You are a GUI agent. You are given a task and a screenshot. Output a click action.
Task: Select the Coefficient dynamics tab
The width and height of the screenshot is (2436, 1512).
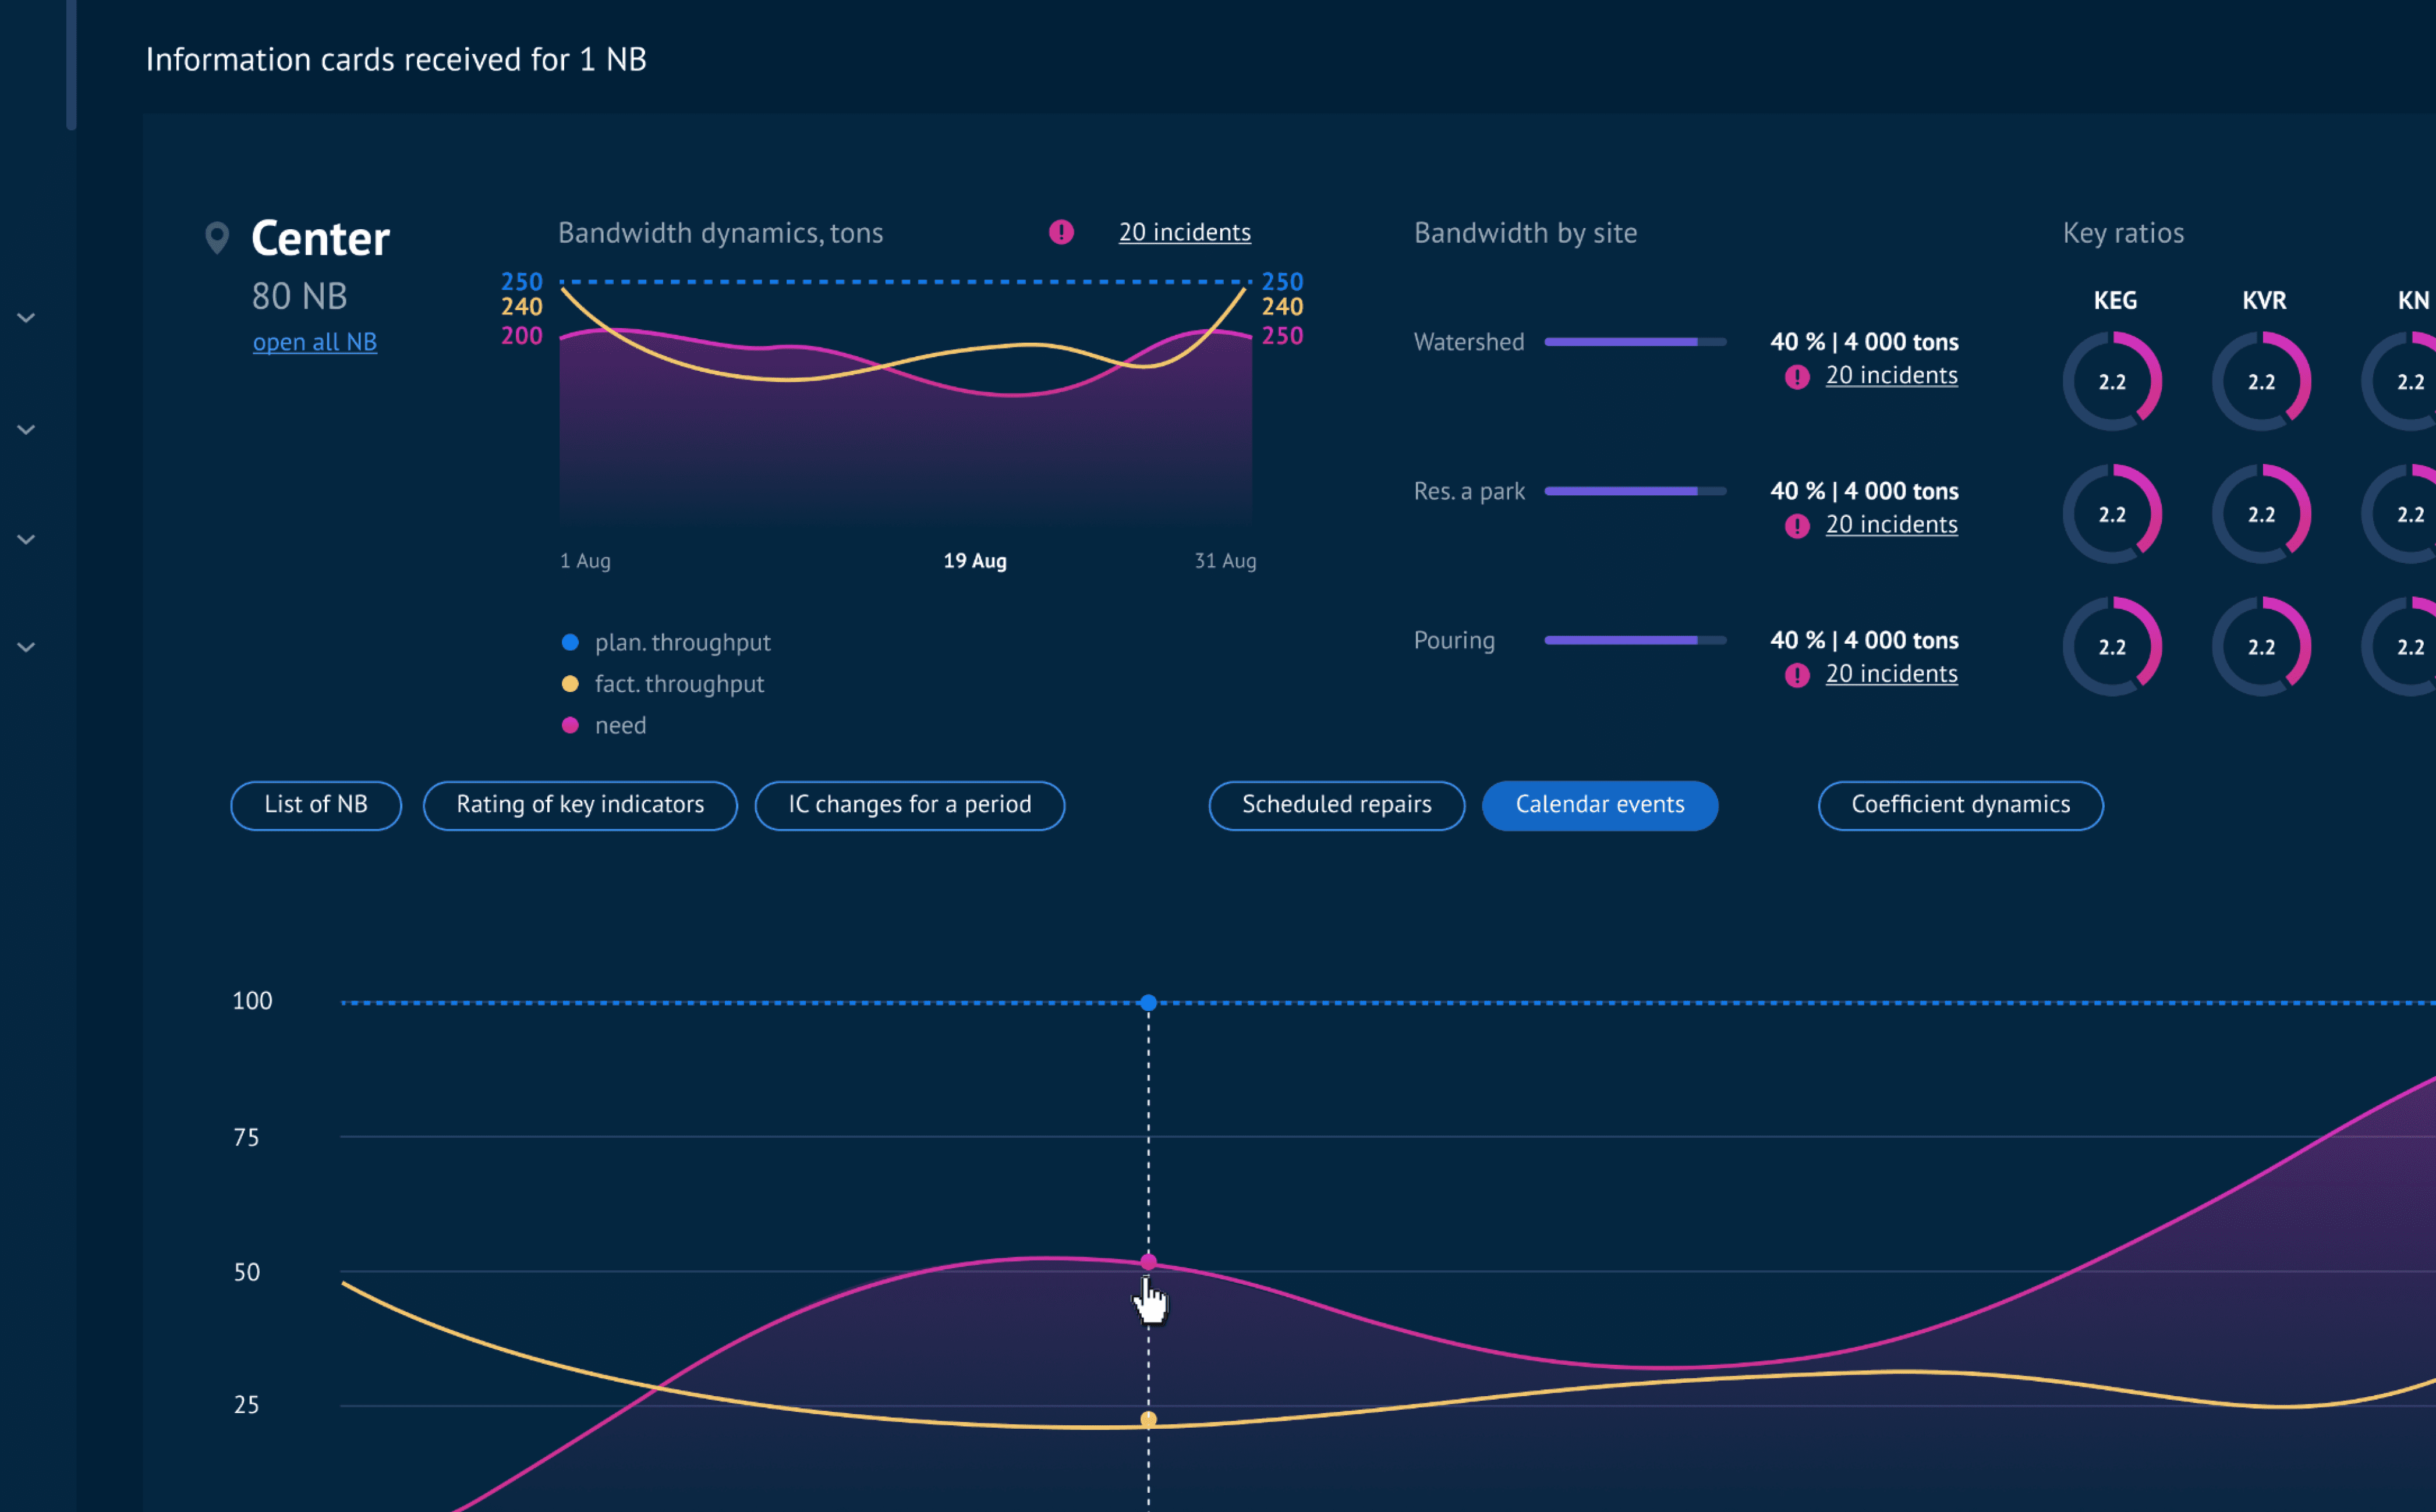pyautogui.click(x=1960, y=805)
